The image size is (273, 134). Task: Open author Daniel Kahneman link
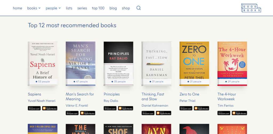pyautogui.click(x=155, y=106)
